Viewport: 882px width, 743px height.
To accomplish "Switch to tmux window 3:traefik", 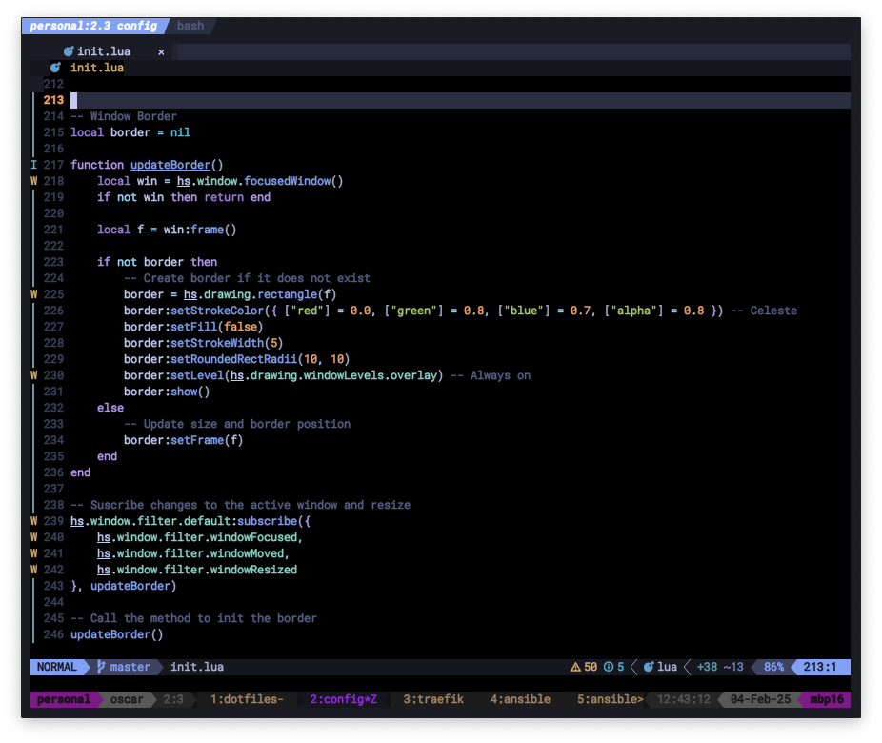I will [433, 700].
